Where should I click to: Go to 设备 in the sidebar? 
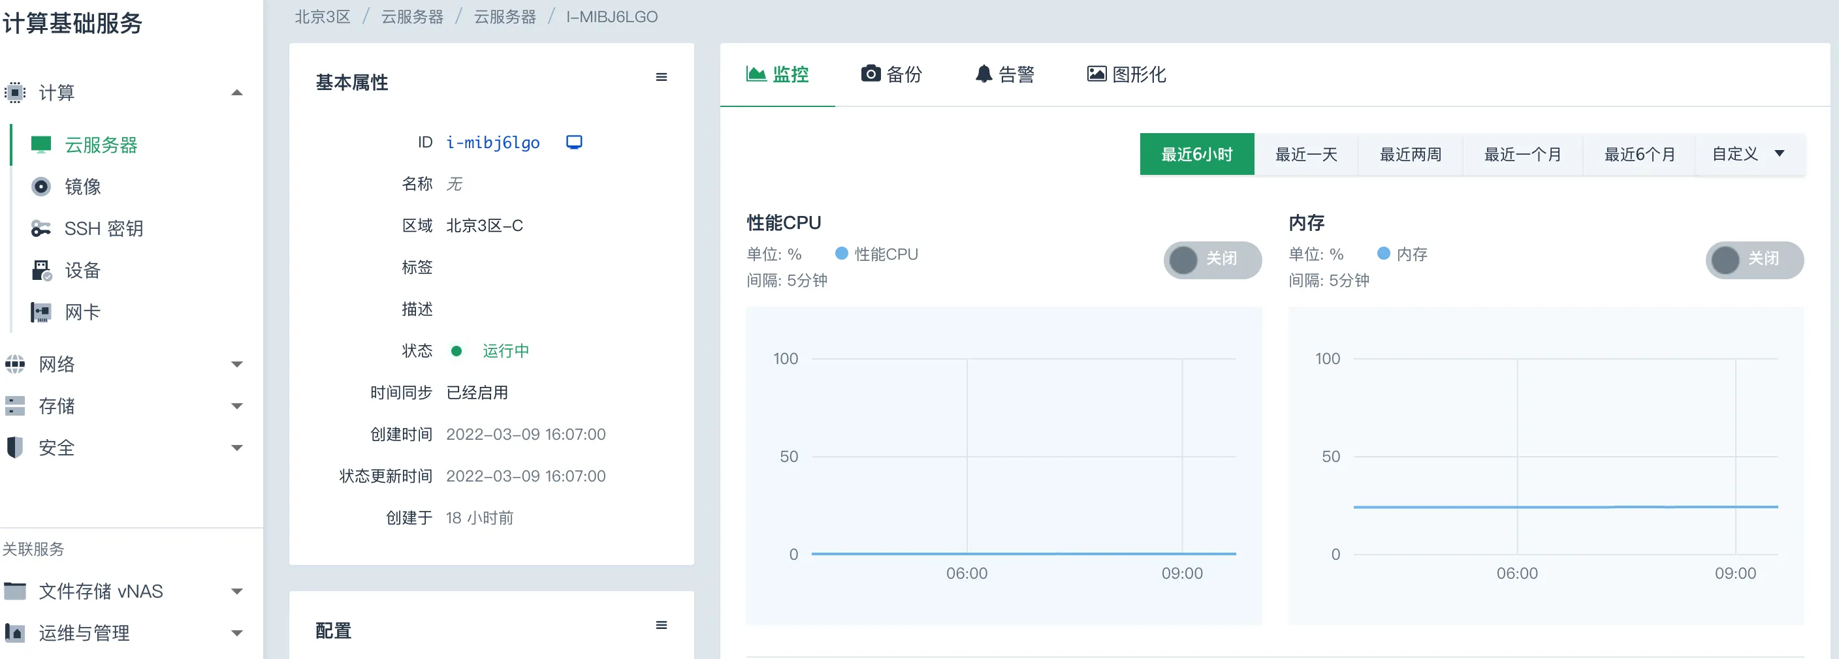coord(83,270)
